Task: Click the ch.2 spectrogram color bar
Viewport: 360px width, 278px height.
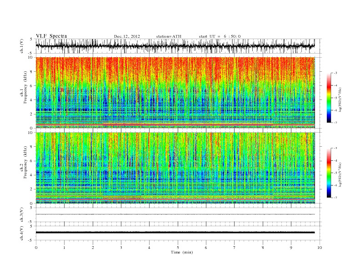Action: coord(329,173)
